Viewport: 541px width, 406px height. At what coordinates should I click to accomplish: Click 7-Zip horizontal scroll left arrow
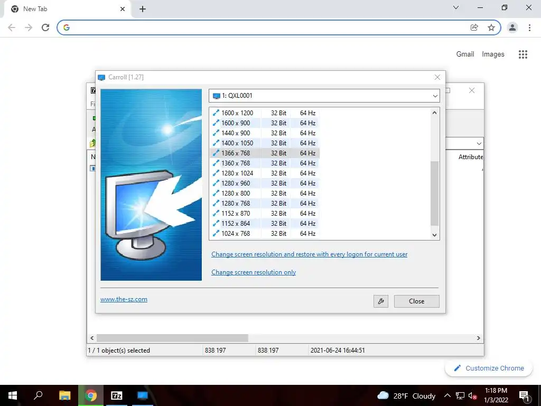[x=92, y=338]
